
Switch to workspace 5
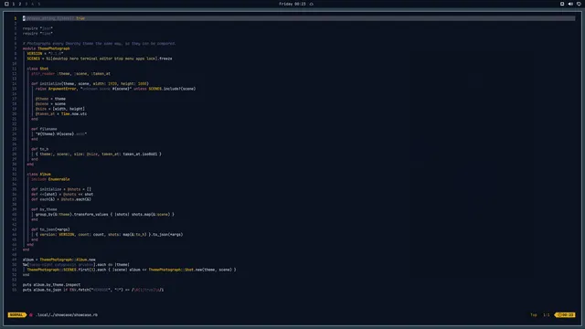click(38, 4)
